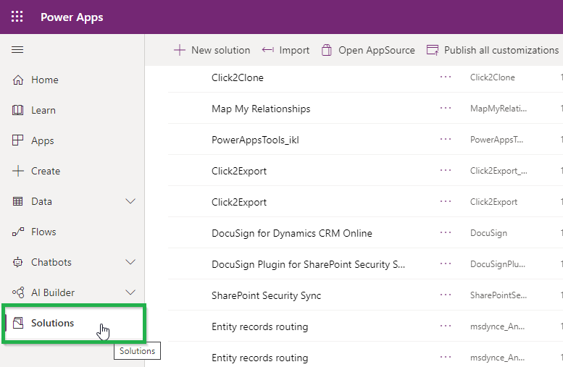The width and height of the screenshot is (563, 367).
Task: Click New solution in the command bar
Action: point(212,50)
